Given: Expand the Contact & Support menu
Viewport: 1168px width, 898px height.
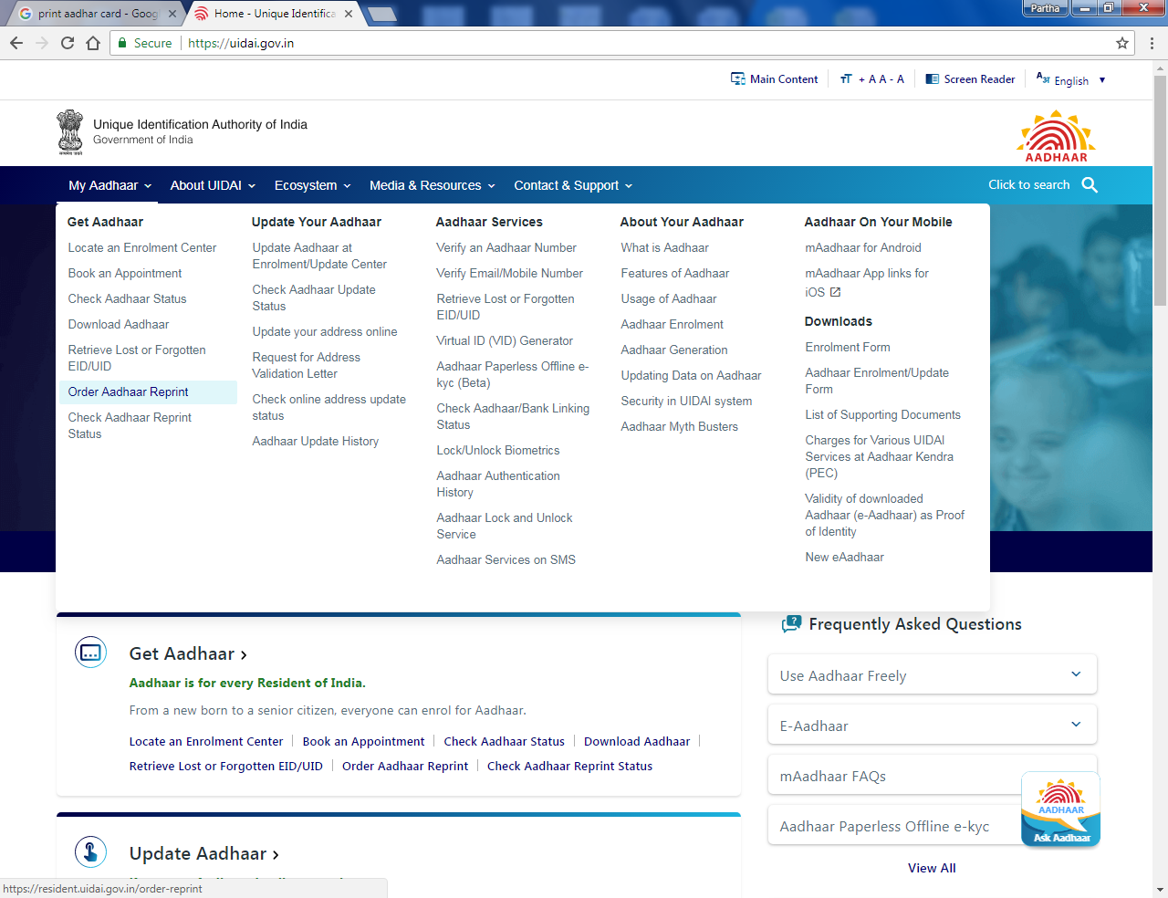Looking at the screenshot, I should (x=573, y=185).
